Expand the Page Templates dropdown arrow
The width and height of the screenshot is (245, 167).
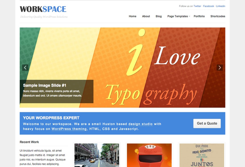(x=189, y=16)
